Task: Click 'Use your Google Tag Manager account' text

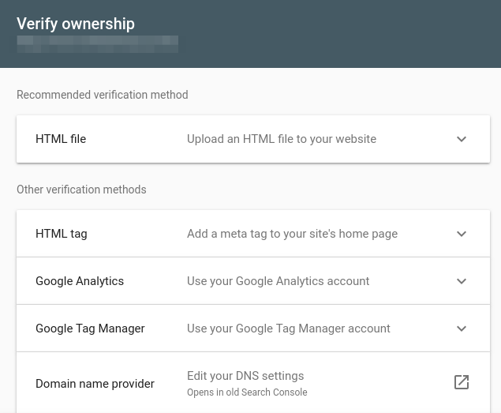Action: tap(288, 329)
